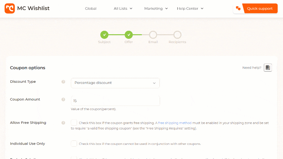Jump to the Recipients step circle
This screenshot has width=283, height=159.
(x=177, y=35)
